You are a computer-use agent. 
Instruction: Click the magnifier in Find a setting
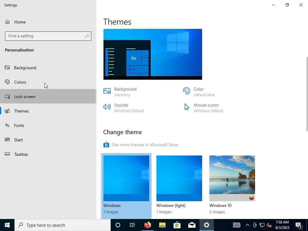(87, 36)
